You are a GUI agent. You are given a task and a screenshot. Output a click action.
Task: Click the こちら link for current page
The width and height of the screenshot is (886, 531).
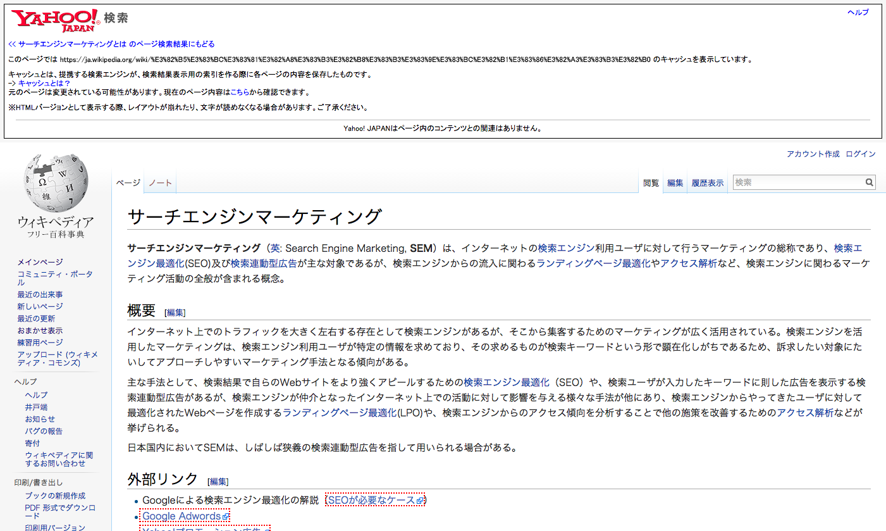(x=239, y=92)
